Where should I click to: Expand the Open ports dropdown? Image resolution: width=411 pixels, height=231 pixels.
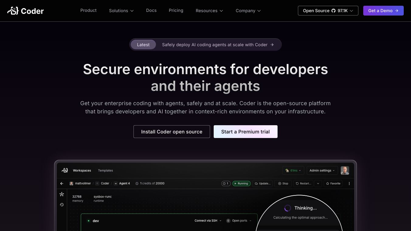(x=239, y=221)
